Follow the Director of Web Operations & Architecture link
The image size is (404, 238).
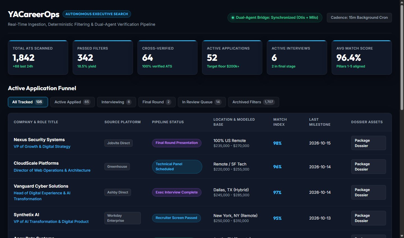coord(52,170)
